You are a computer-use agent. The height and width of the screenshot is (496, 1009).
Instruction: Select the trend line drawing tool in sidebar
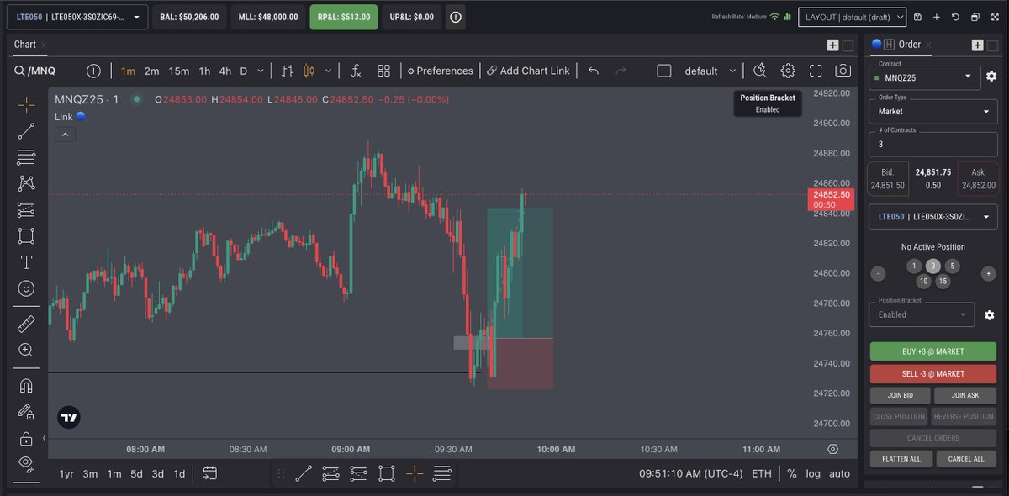[x=26, y=130]
